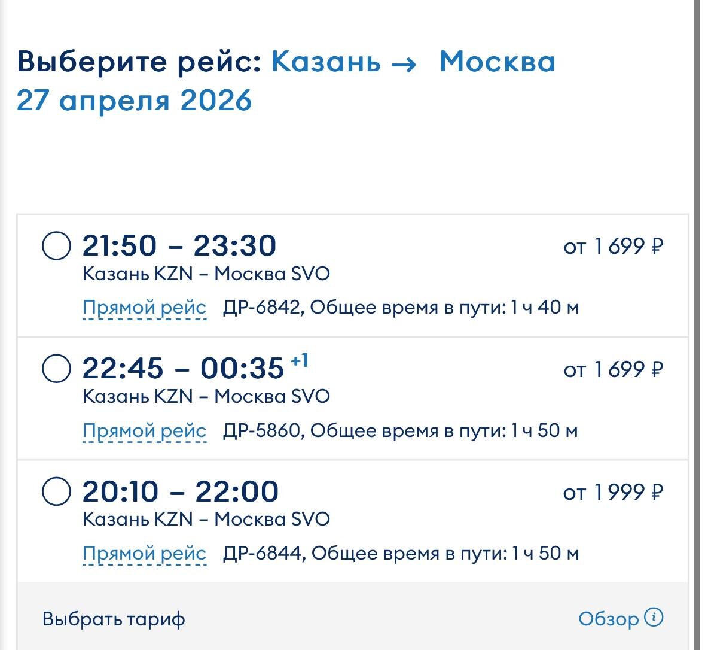Click the price от 1 699 ₽ for 21:50 flight

click(x=614, y=246)
